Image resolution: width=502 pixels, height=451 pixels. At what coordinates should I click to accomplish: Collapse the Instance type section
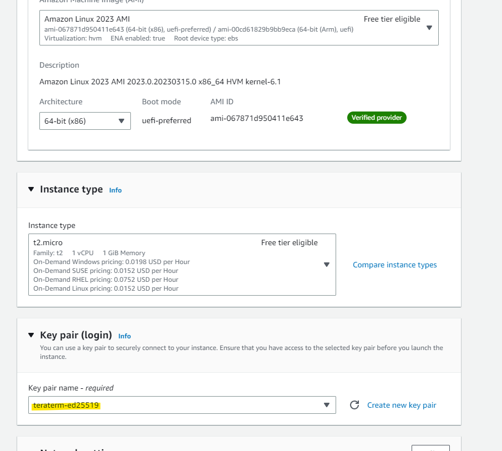click(x=31, y=189)
